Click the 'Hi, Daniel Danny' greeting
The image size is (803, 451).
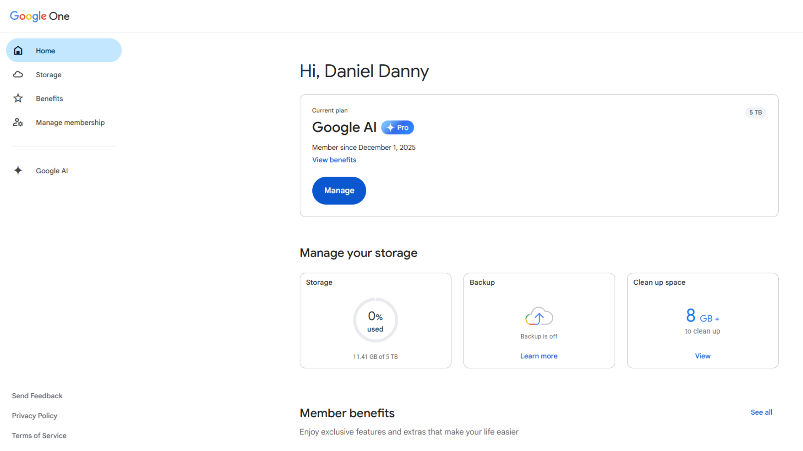pos(364,71)
